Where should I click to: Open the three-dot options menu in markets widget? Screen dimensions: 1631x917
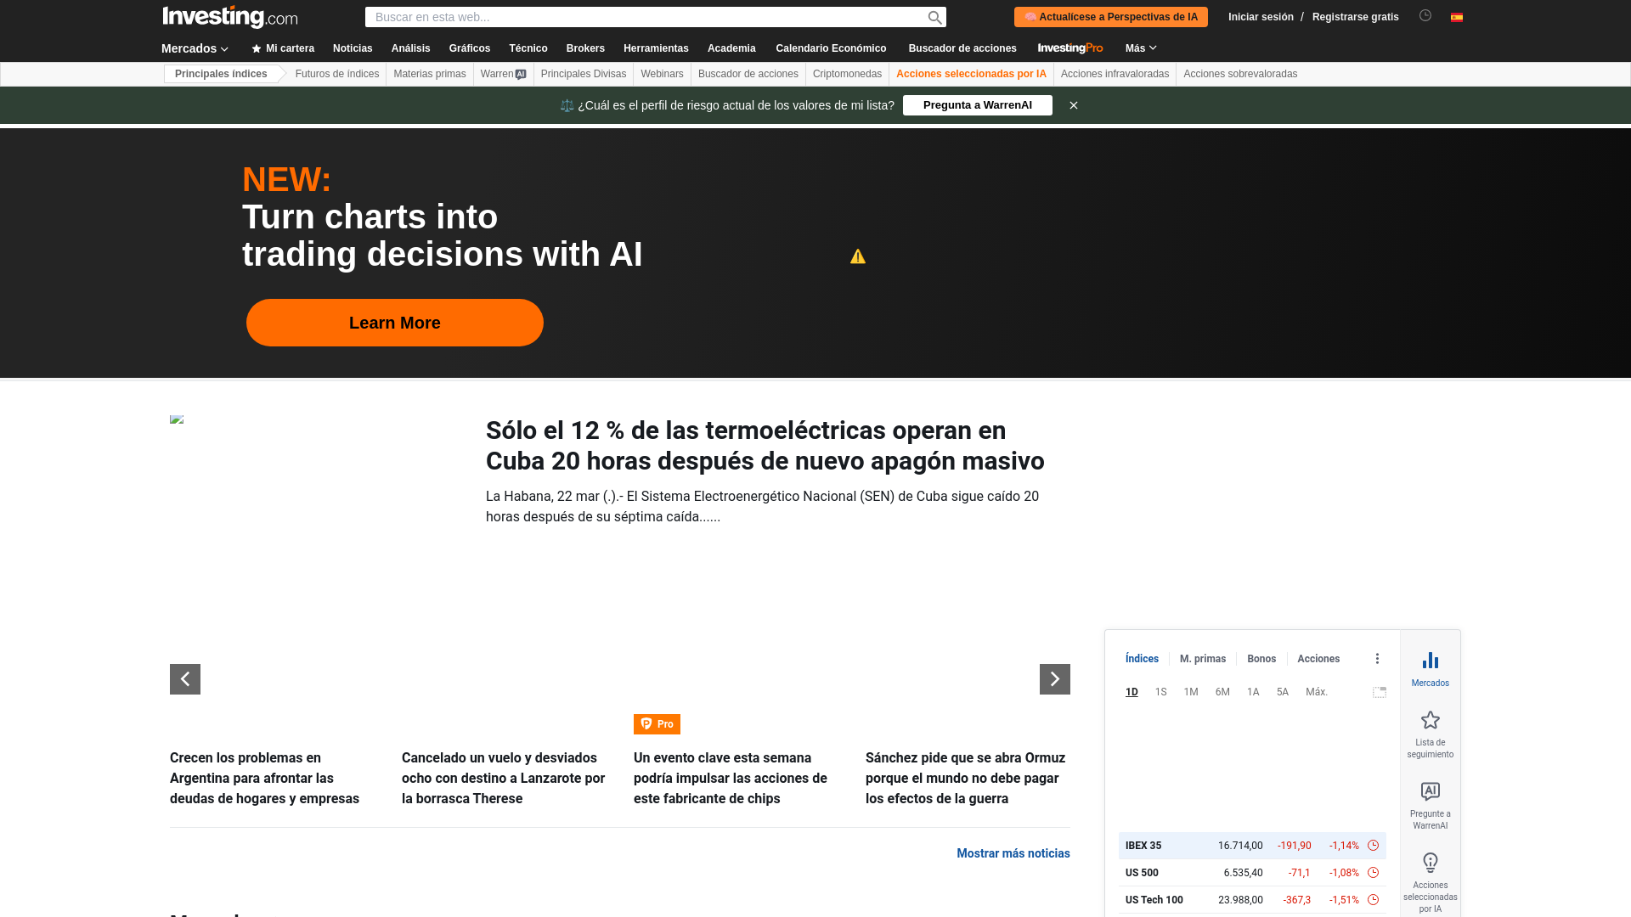1377,659
